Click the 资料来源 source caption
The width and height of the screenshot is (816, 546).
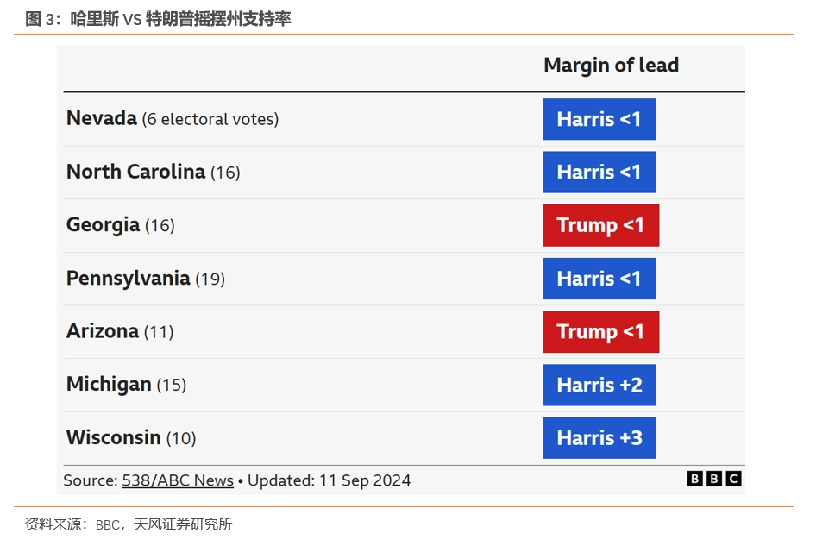[x=129, y=524]
